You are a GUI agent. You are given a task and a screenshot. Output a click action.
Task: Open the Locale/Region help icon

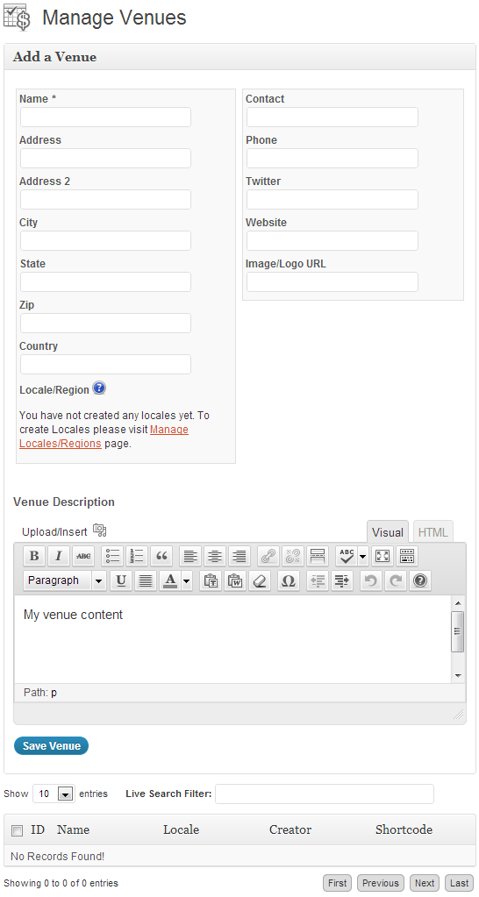[99, 388]
